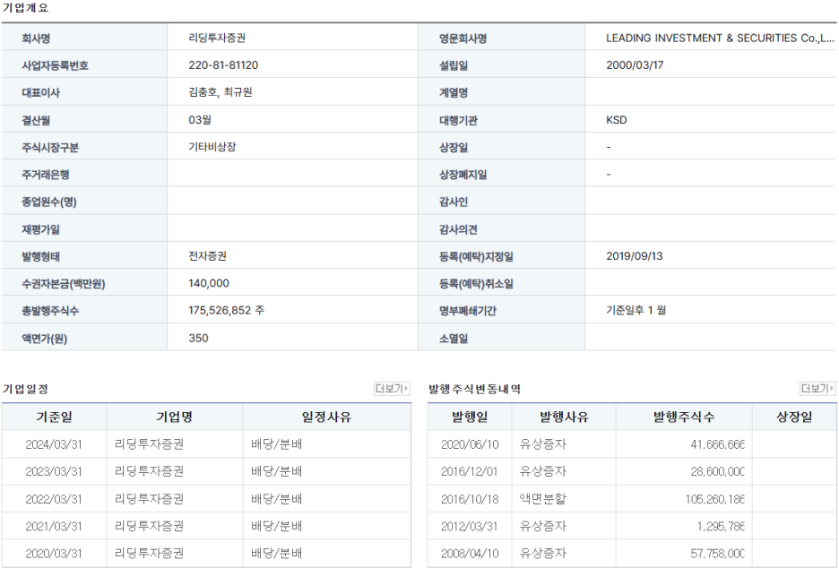This screenshot has width=839, height=568.
Task: Select authorized capital value 140,000
Action: coord(209,283)
